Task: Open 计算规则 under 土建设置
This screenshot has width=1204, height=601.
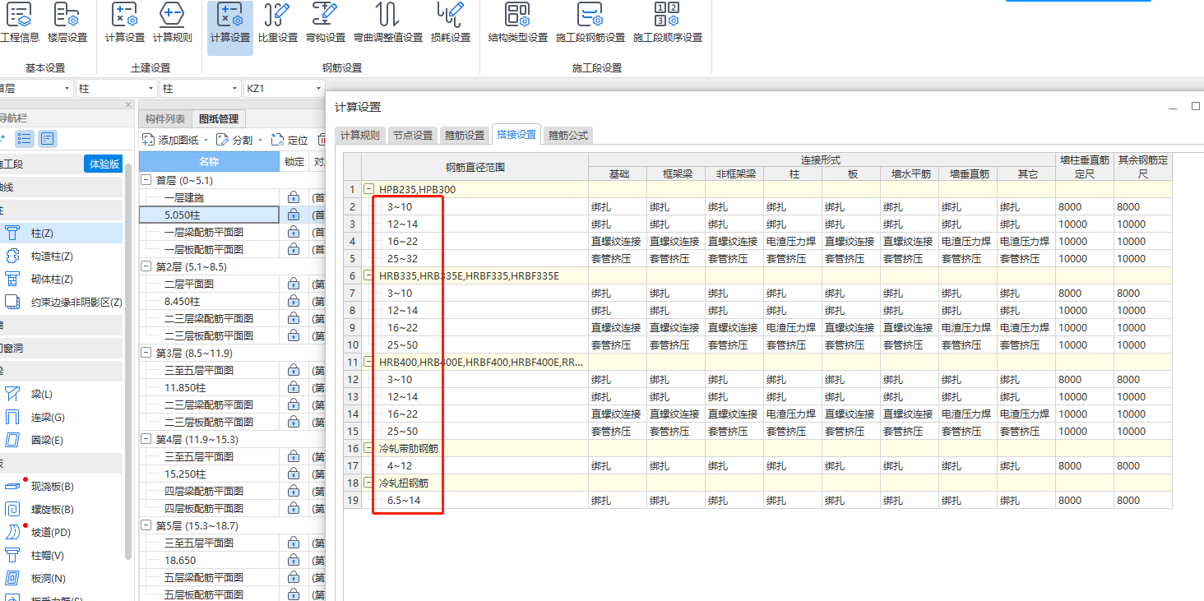Action: click(x=172, y=23)
